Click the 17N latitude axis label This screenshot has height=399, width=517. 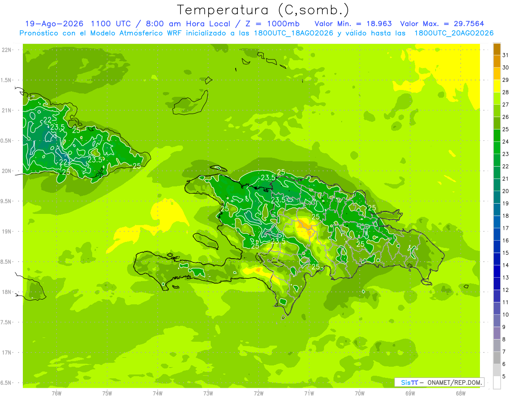click(x=6, y=353)
